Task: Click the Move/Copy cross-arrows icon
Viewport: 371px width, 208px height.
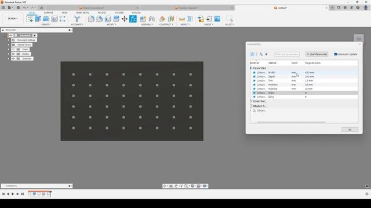Action: [125, 19]
